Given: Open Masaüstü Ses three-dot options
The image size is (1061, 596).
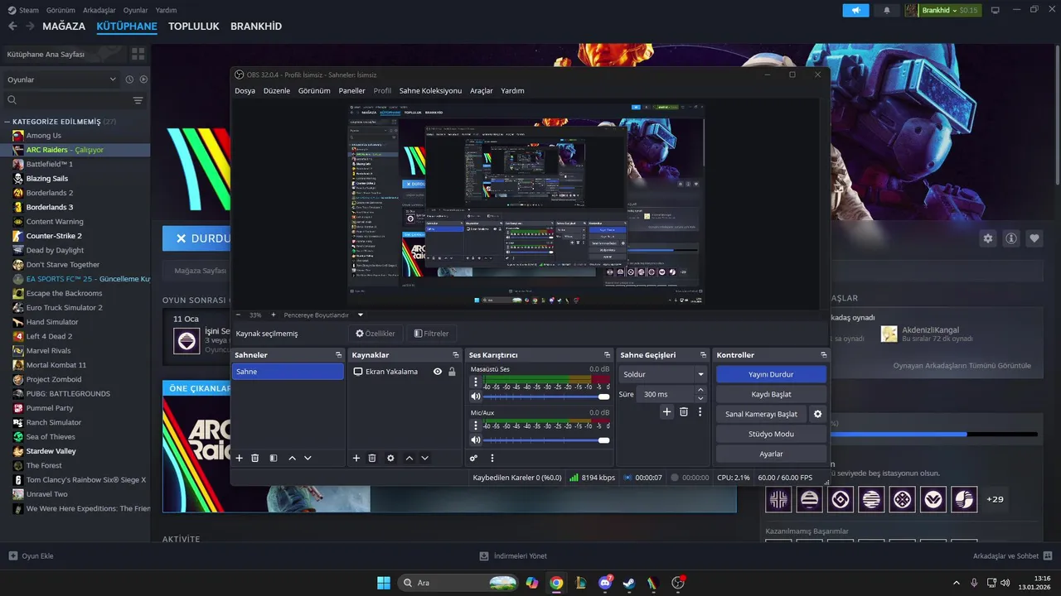Looking at the screenshot, I should tap(476, 382).
